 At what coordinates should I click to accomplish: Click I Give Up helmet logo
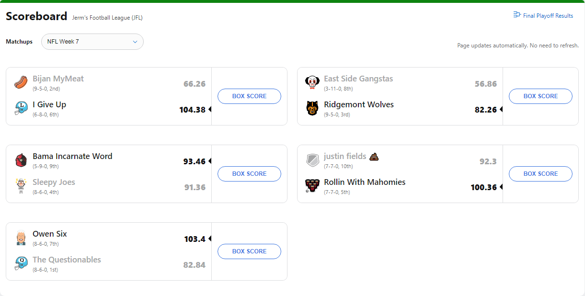(x=21, y=108)
